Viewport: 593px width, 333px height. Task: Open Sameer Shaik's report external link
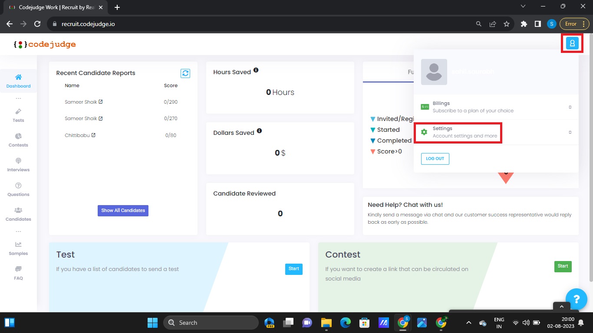click(x=101, y=101)
